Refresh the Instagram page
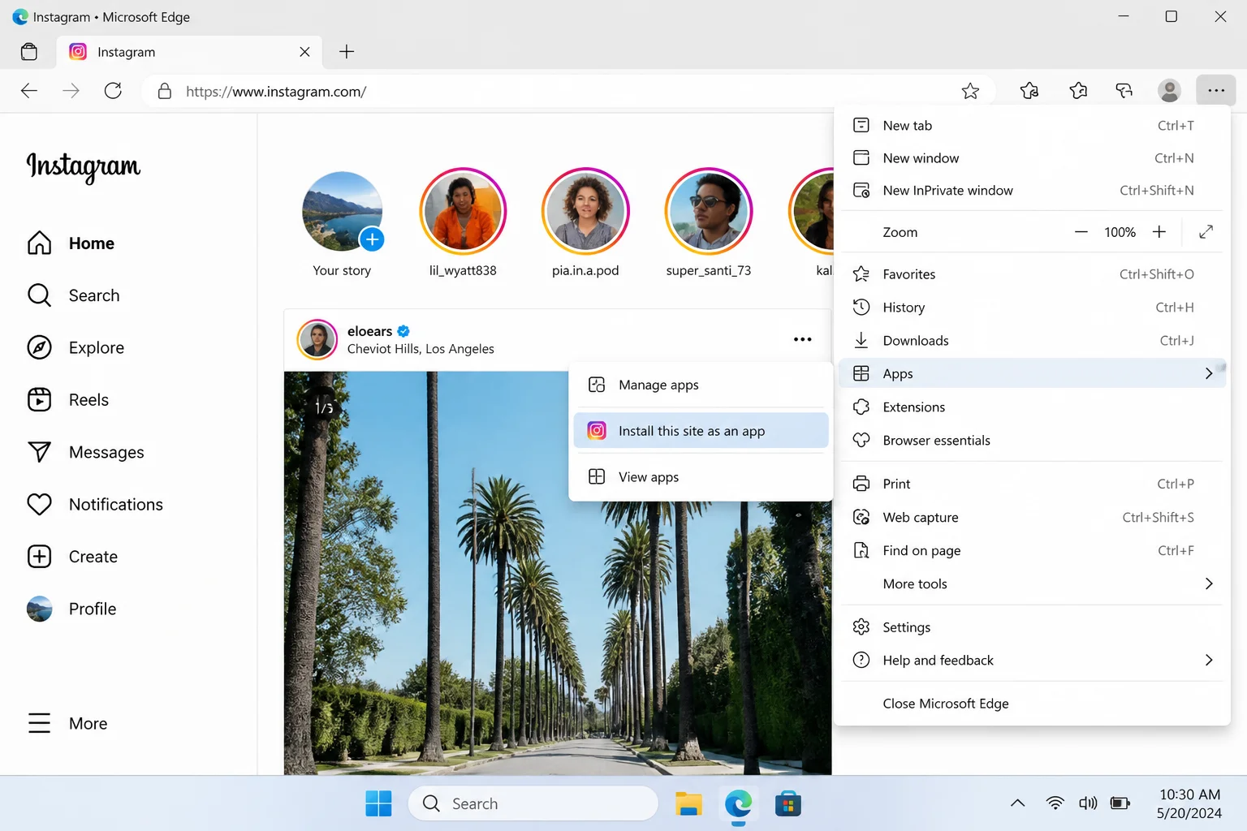 [x=113, y=91]
